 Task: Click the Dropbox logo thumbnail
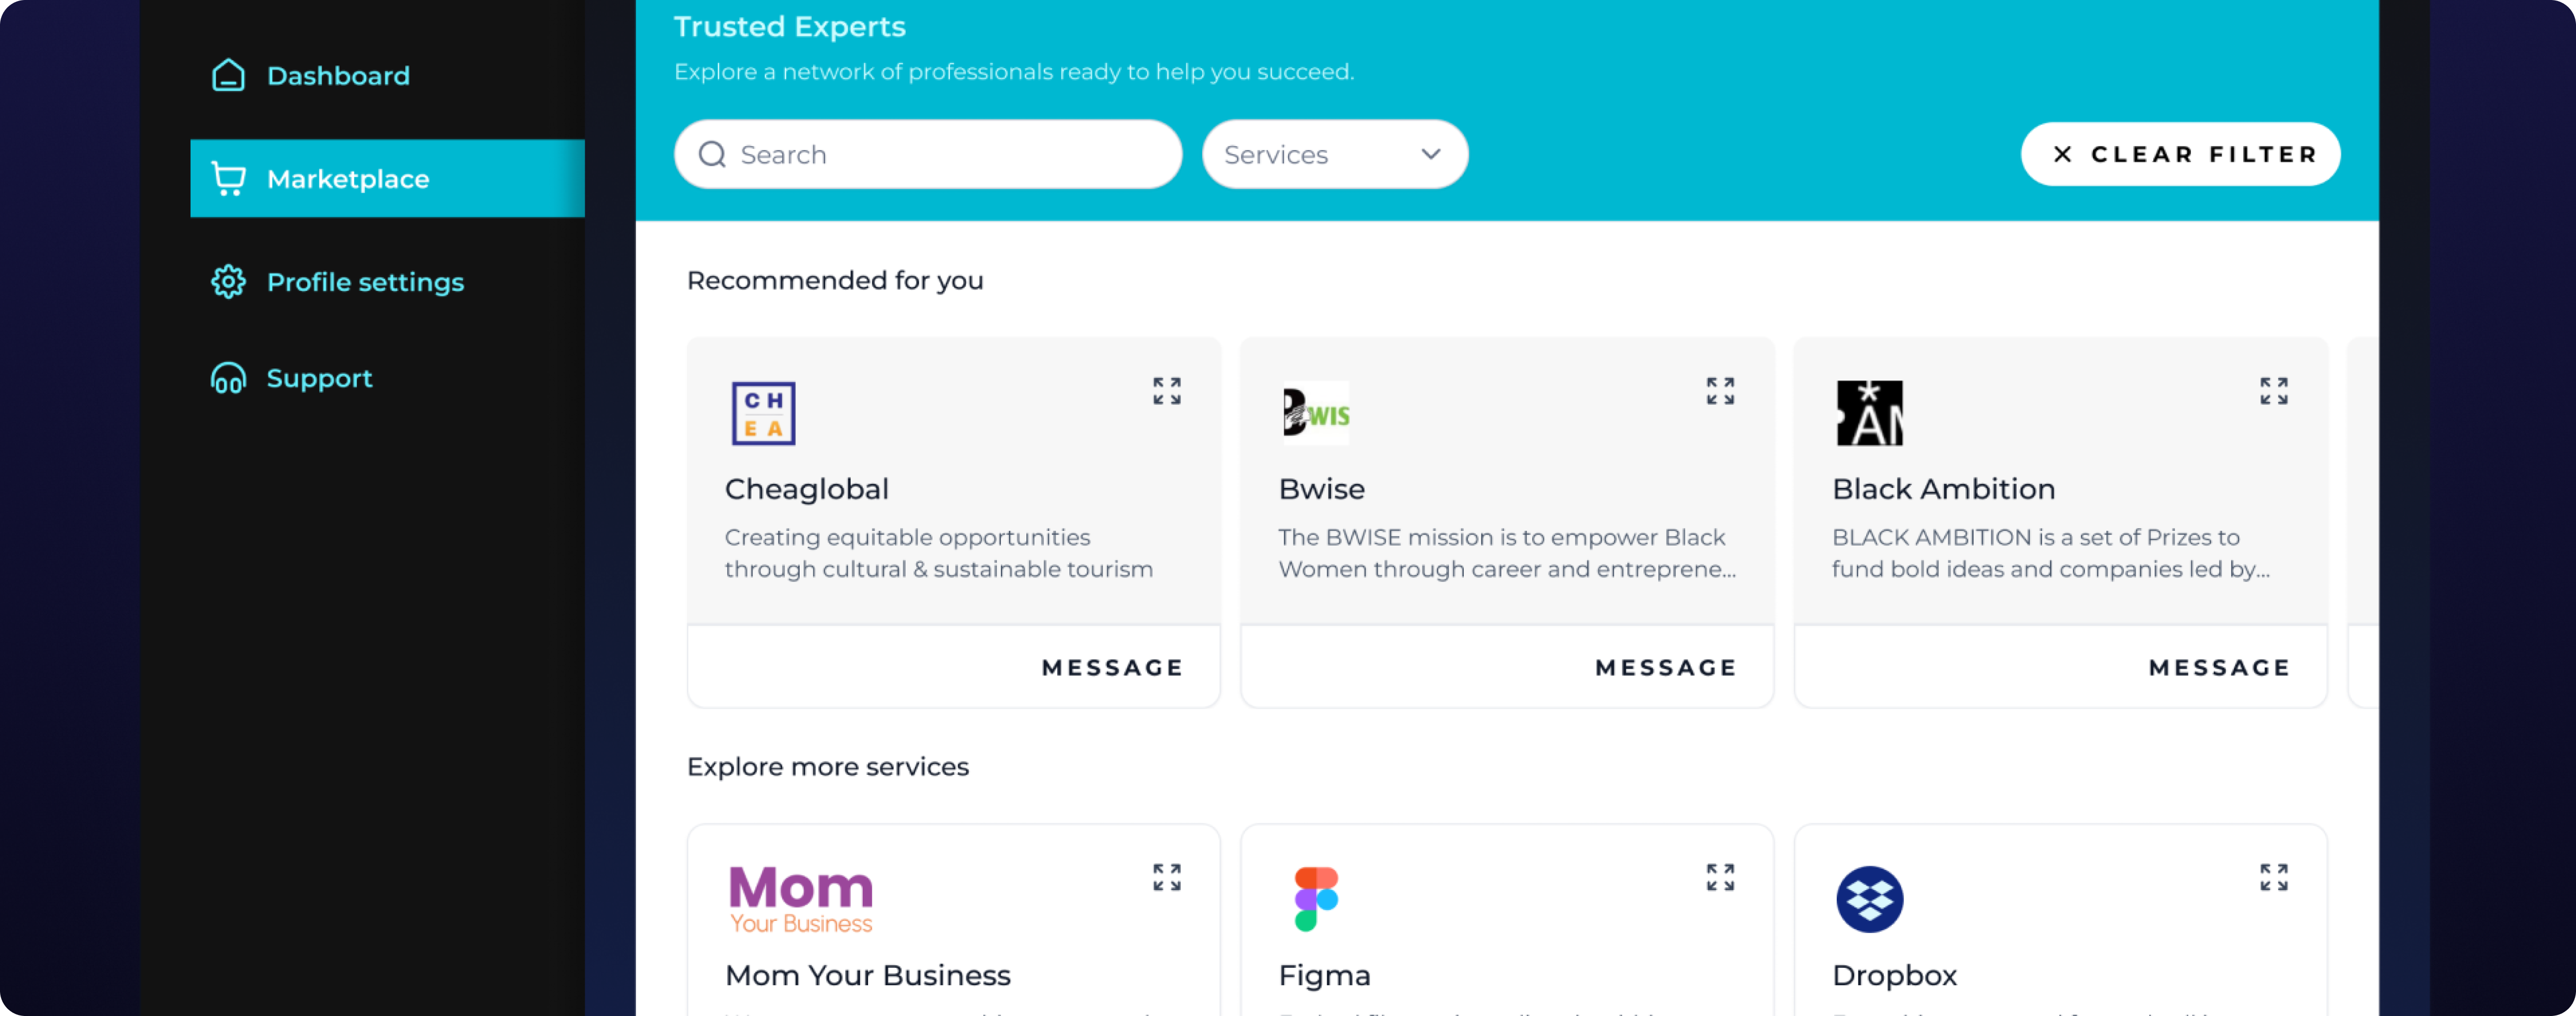point(1869,899)
